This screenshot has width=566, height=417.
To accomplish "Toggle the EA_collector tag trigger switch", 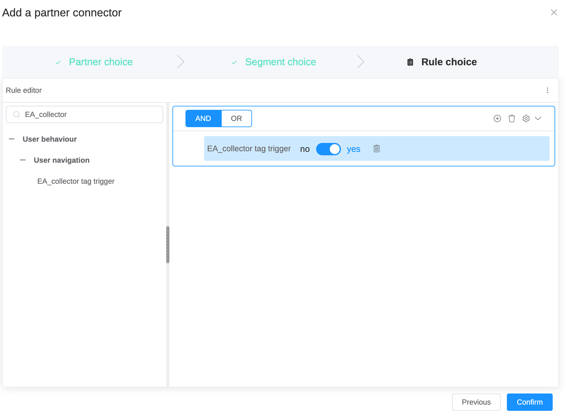I will 328,149.
